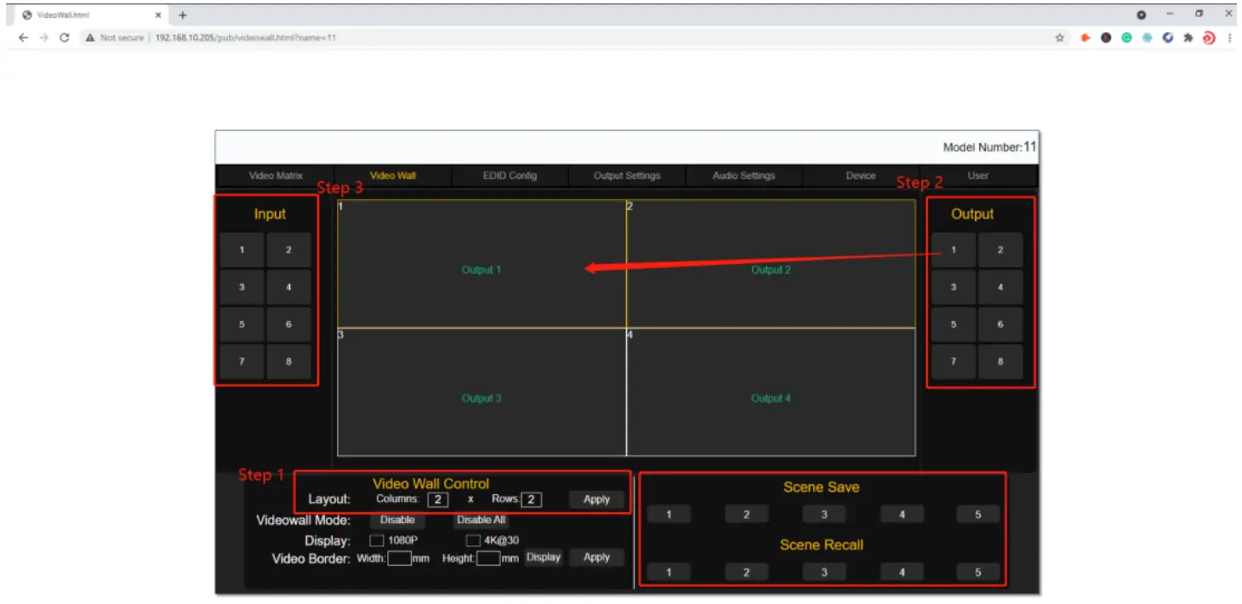Click the Rows input field
The image size is (1242, 604).
[x=531, y=500]
